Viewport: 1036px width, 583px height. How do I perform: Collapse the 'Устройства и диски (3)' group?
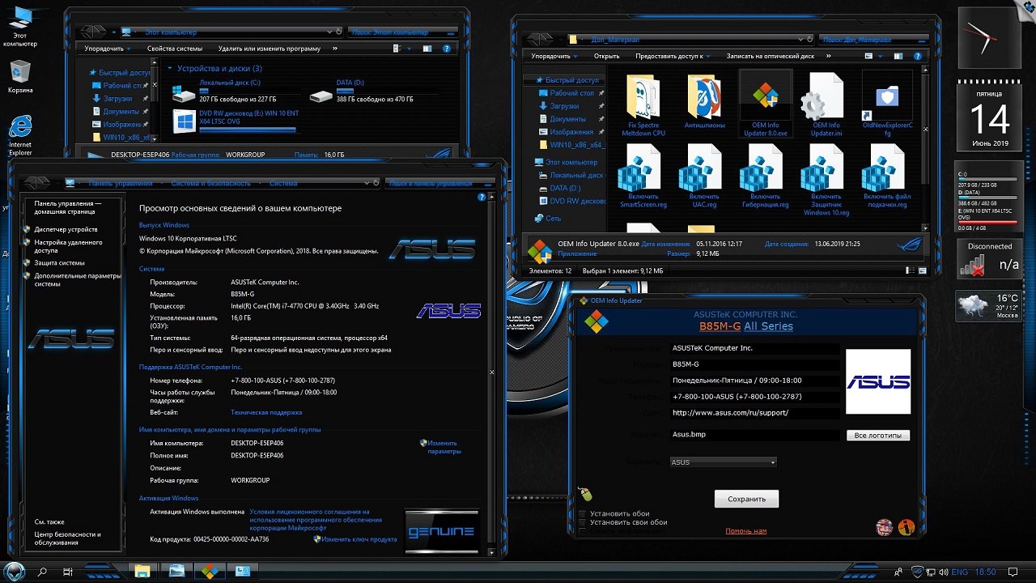click(x=170, y=69)
